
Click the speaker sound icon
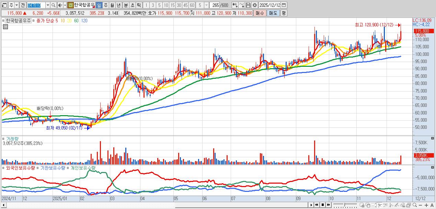60,5
